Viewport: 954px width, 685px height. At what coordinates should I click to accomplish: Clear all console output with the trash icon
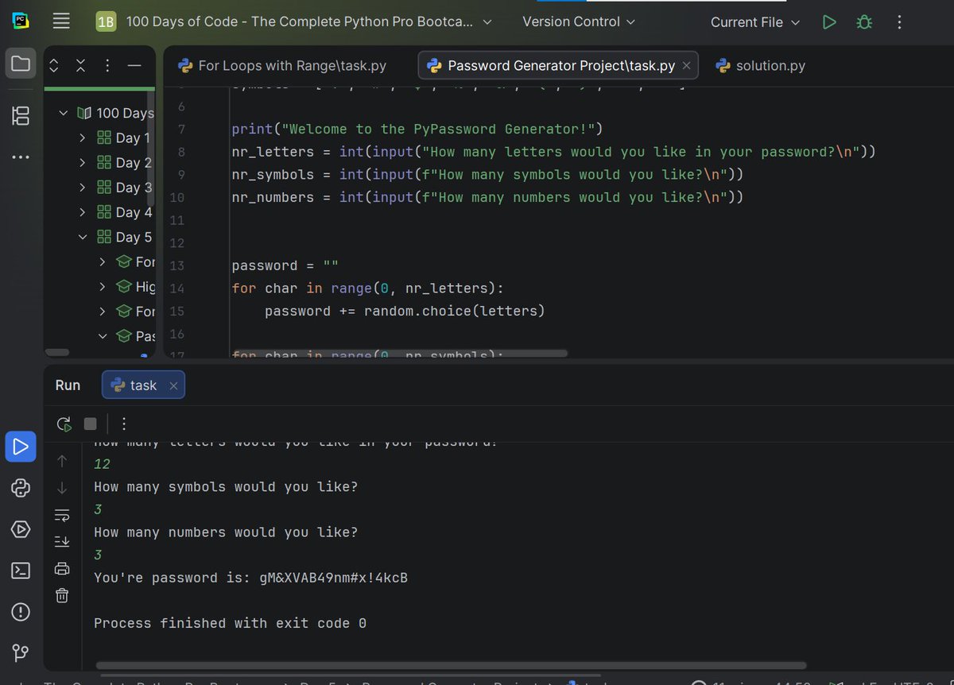click(62, 594)
